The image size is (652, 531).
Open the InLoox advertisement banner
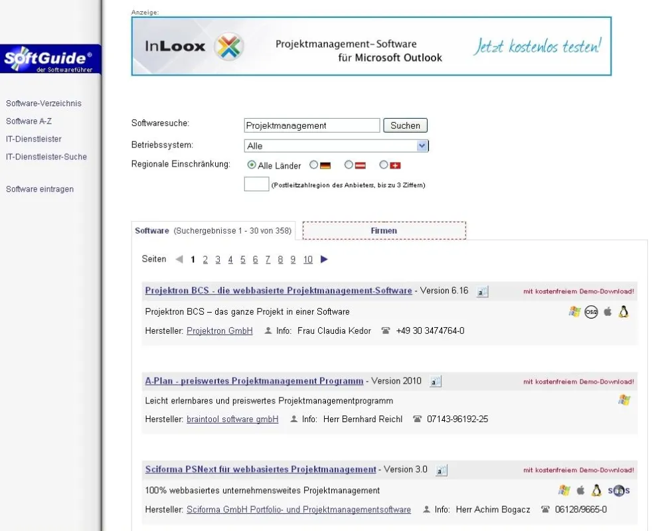pyautogui.click(x=371, y=46)
